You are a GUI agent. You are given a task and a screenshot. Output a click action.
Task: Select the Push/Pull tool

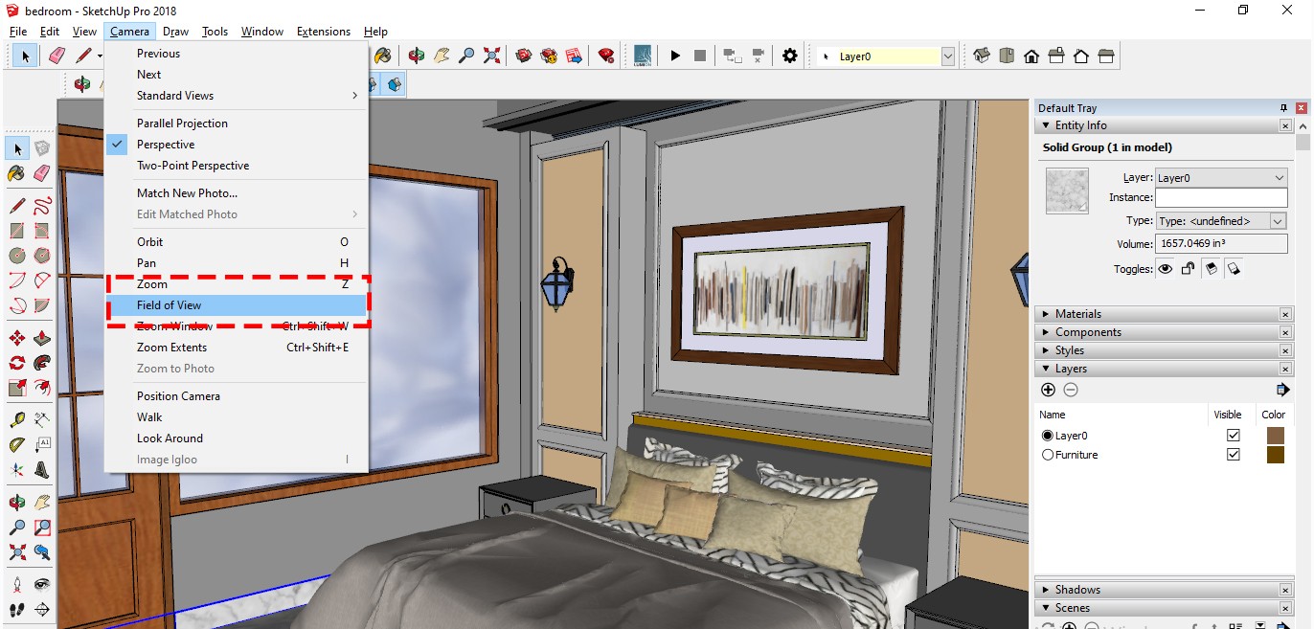(42, 338)
